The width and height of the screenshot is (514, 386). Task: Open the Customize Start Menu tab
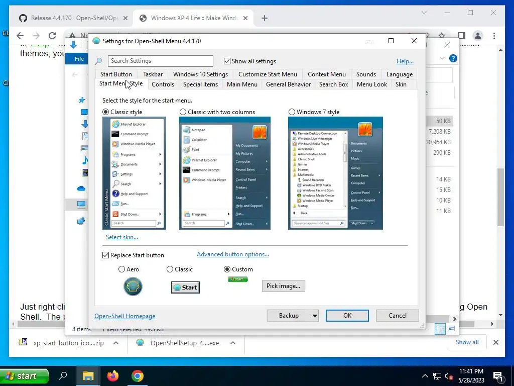click(x=268, y=74)
